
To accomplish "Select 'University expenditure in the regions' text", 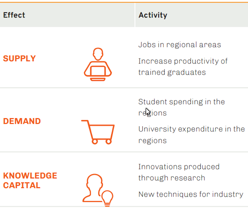I will pyautogui.click(x=191, y=134).
